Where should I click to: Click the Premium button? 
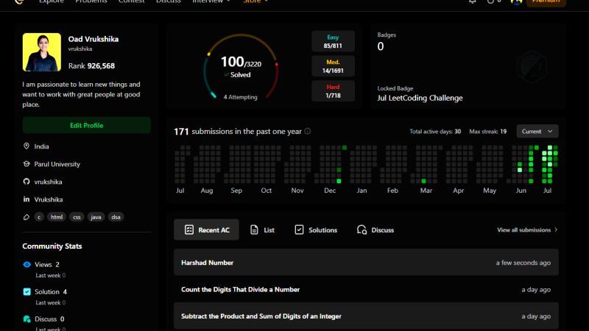[x=546, y=2]
